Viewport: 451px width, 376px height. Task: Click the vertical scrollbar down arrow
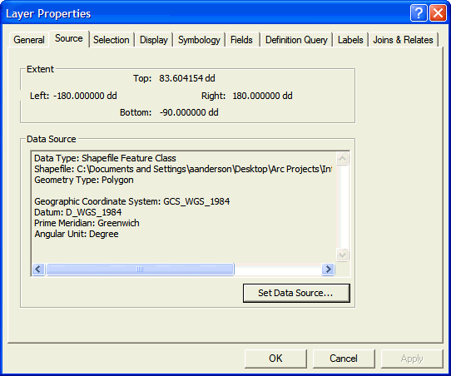[342, 255]
